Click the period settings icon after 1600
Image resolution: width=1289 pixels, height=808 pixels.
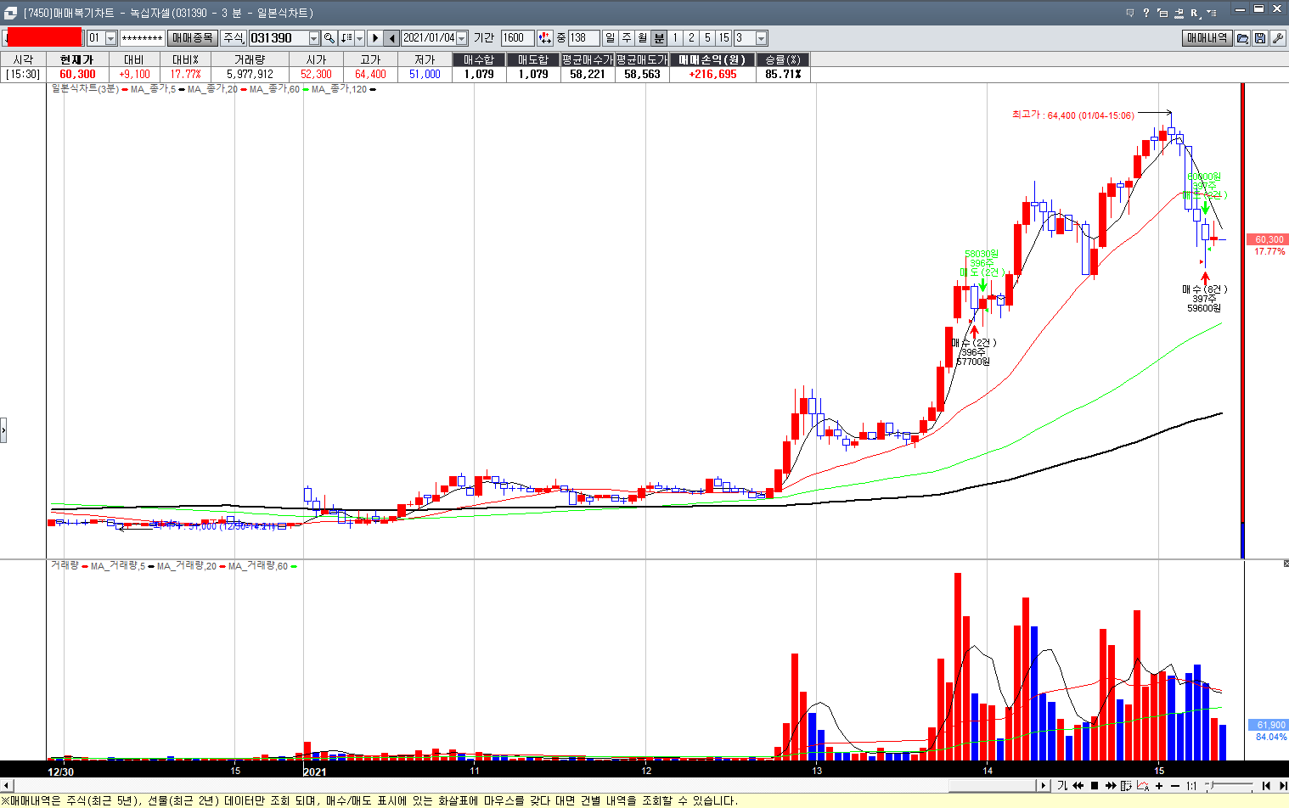pyautogui.click(x=545, y=38)
